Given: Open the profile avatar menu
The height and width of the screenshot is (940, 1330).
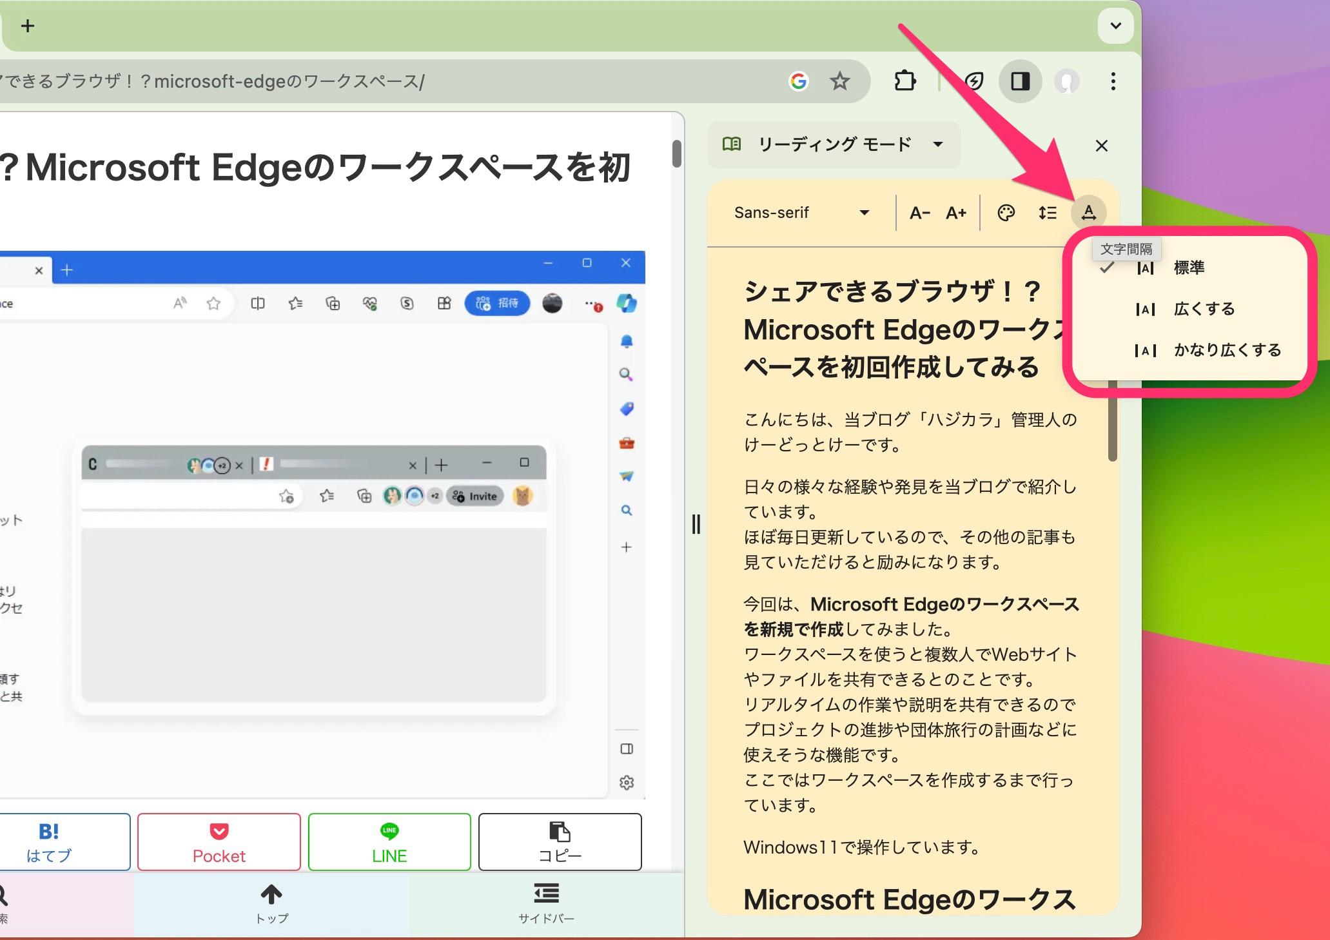Looking at the screenshot, I should (1067, 81).
